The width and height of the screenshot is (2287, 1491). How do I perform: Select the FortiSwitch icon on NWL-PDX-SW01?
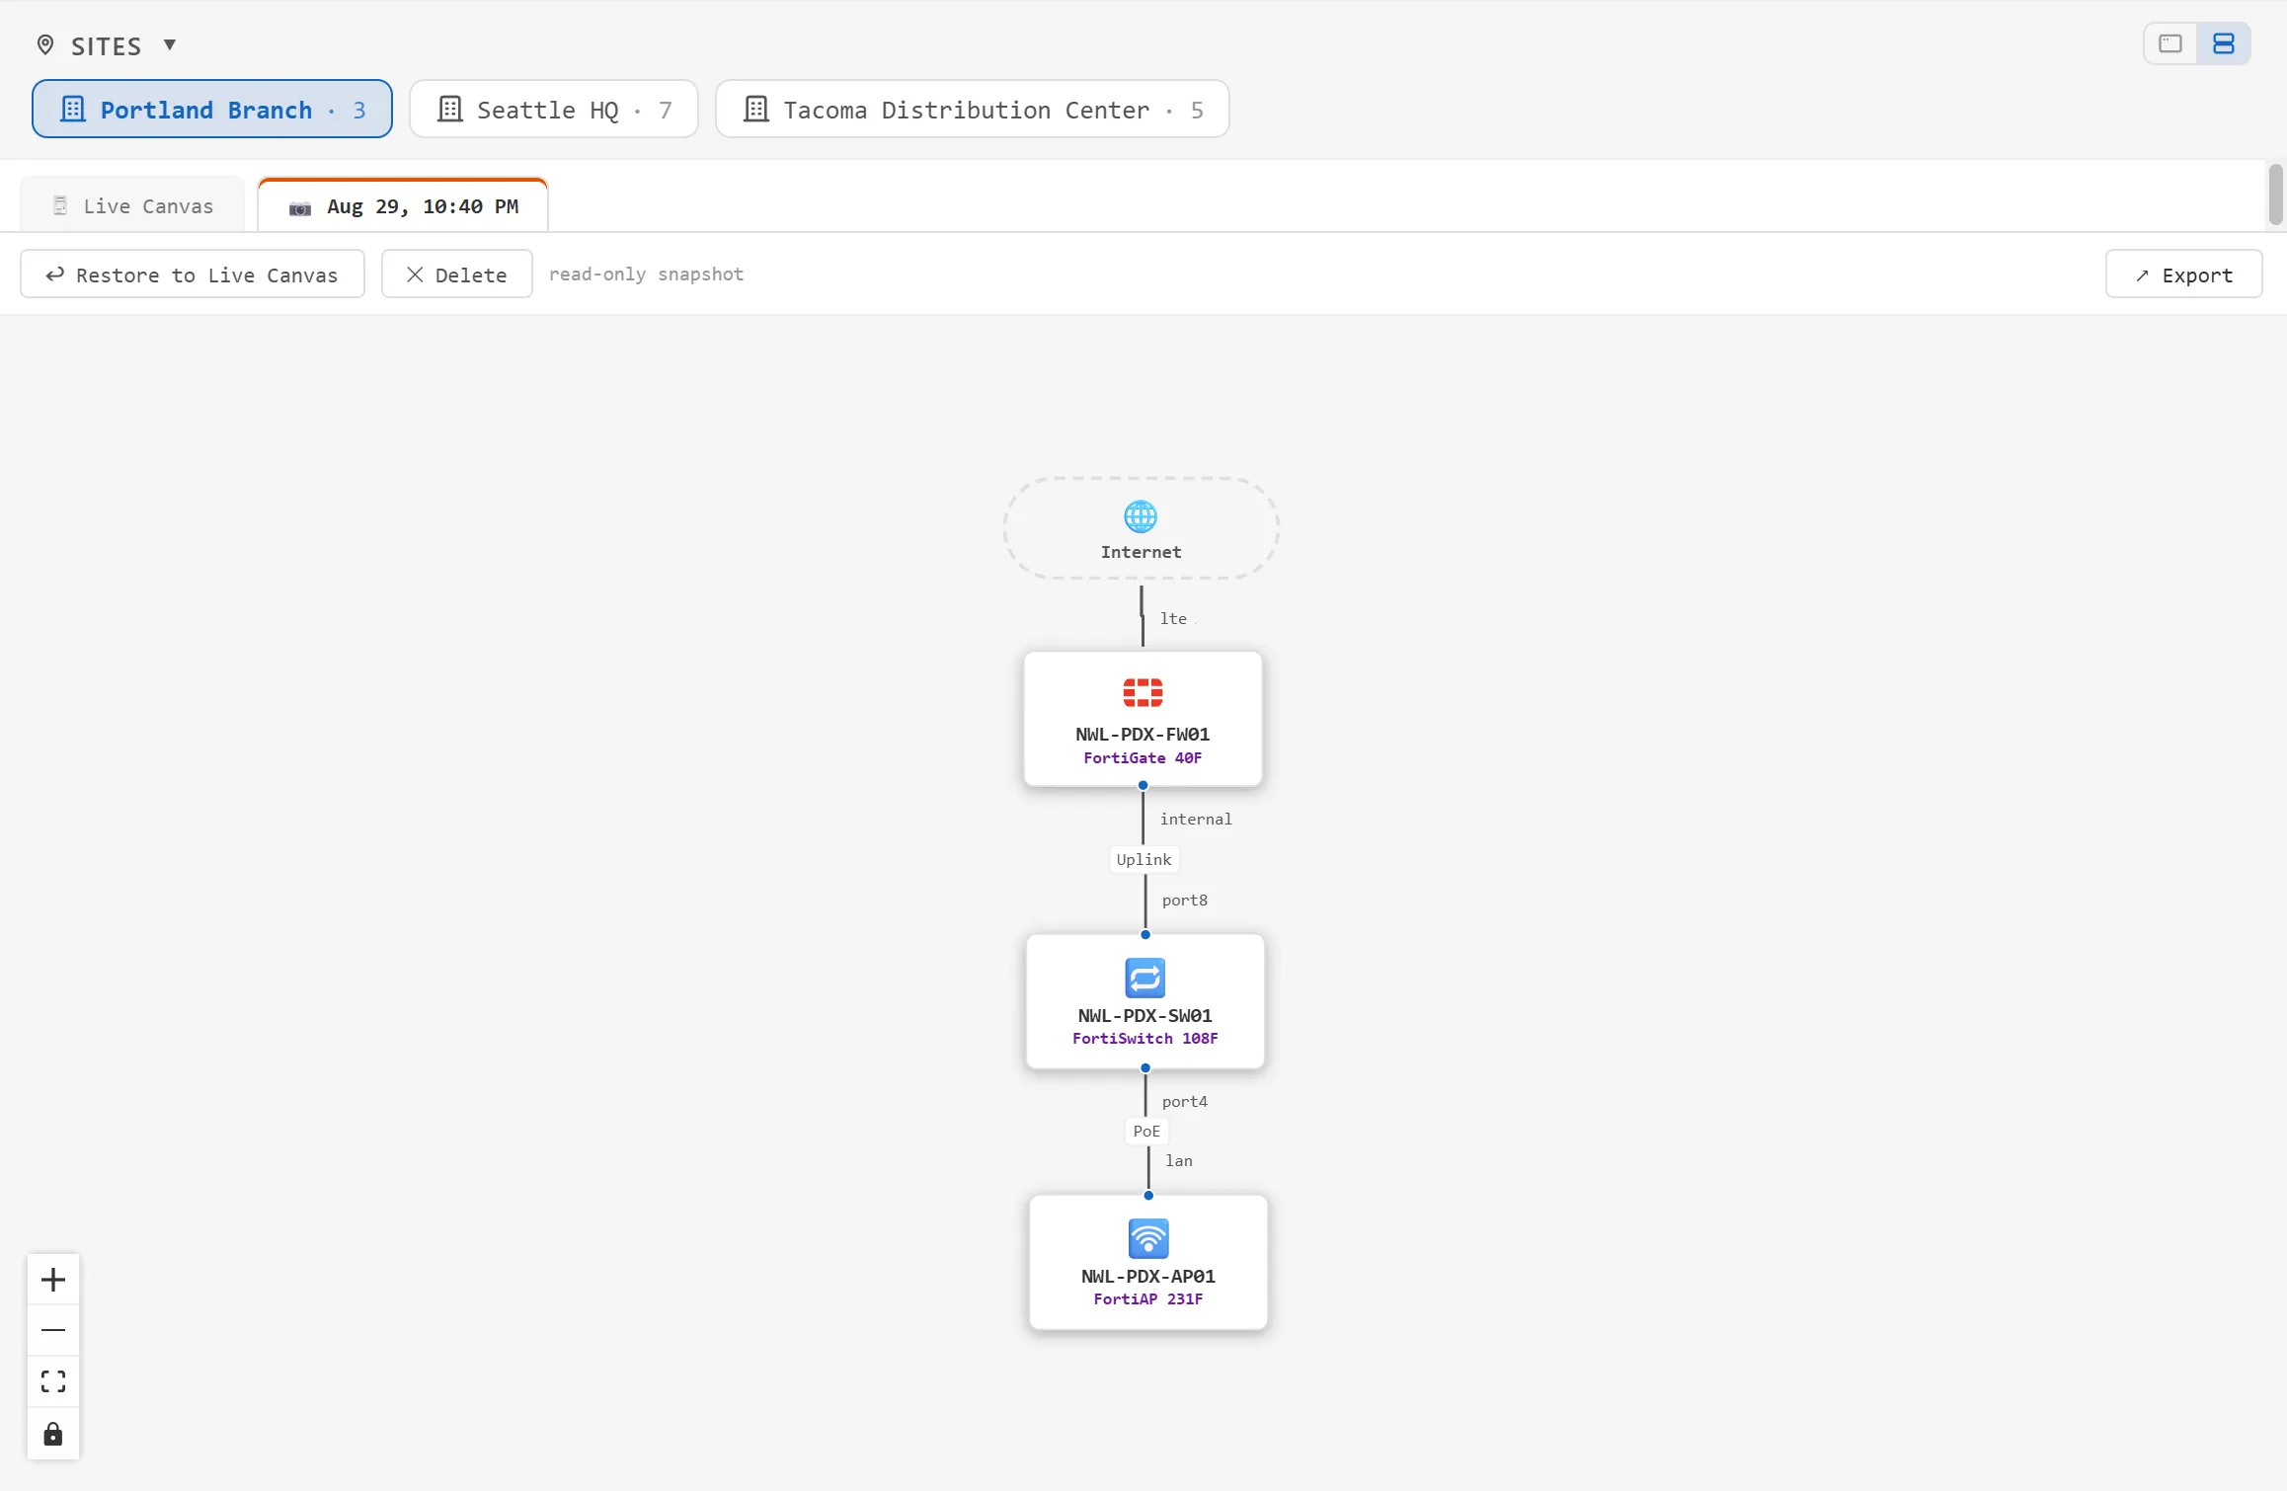1145,978
